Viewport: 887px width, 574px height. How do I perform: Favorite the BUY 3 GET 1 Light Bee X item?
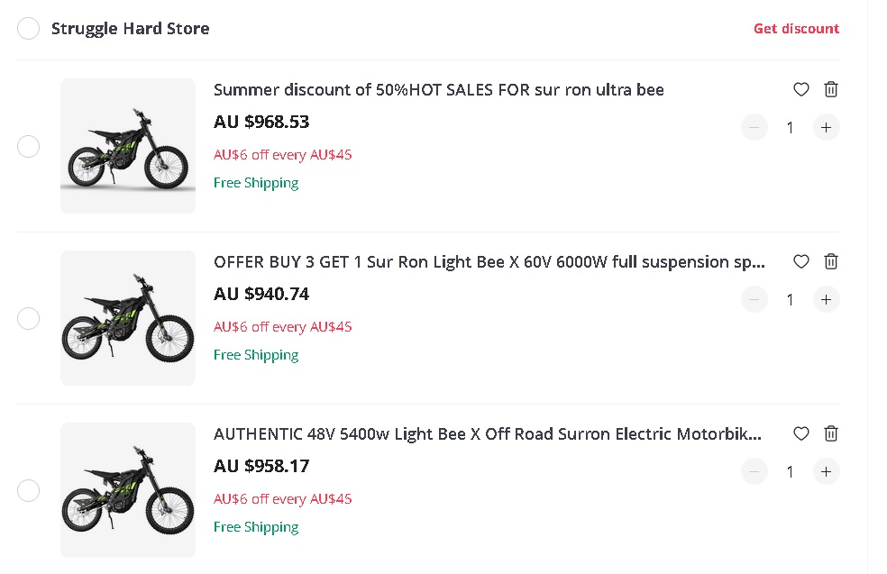800,261
